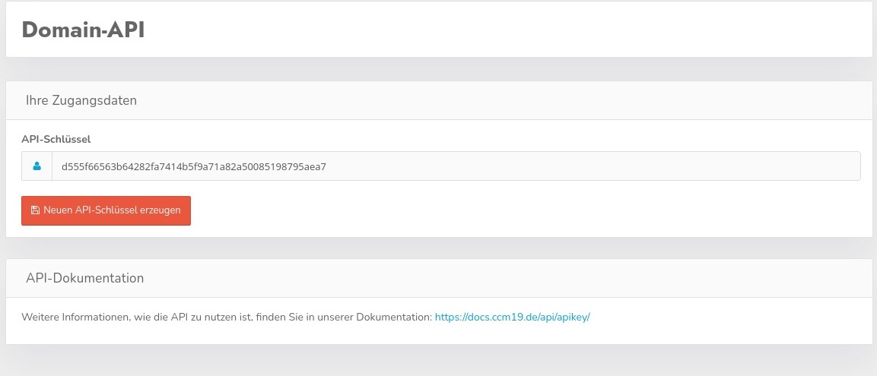The image size is (877, 376).
Task: Click the 'Domain-API' page title
Action: tap(83, 30)
